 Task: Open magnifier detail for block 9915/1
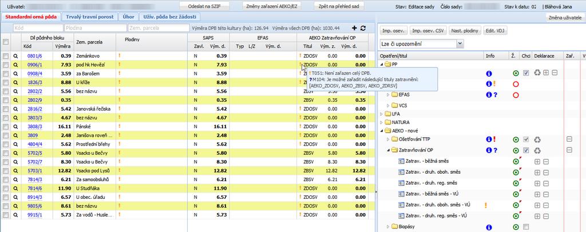(x=15, y=215)
